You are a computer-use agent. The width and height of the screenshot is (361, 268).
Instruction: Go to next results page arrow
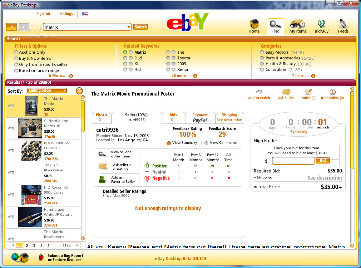[x=77, y=245]
